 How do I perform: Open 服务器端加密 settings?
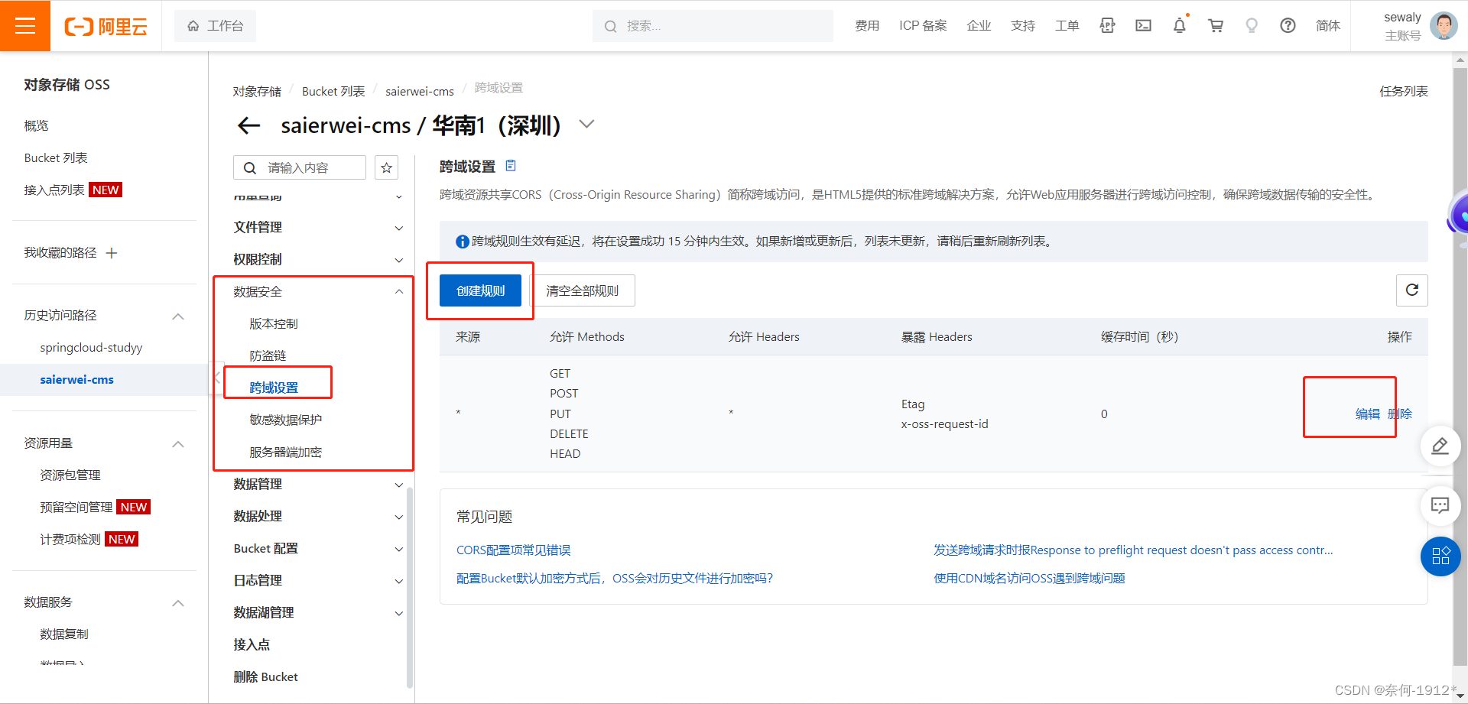click(286, 453)
